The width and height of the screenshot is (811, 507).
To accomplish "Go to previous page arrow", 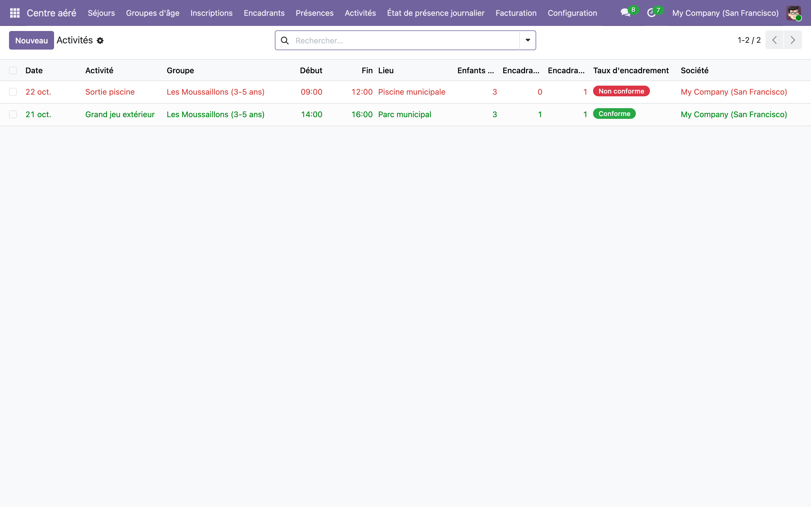I will [774, 40].
